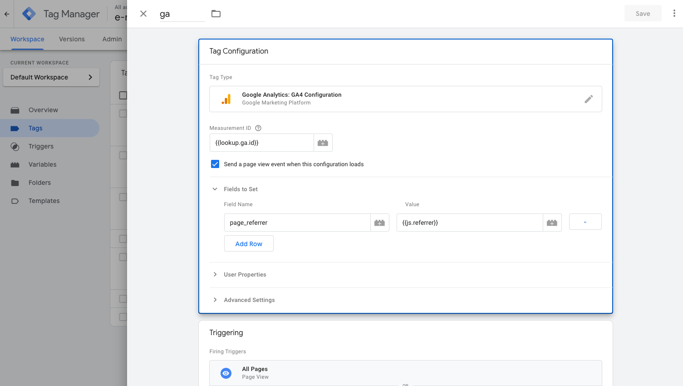
Task: Click the folder icon beside the tag name
Action: [216, 14]
